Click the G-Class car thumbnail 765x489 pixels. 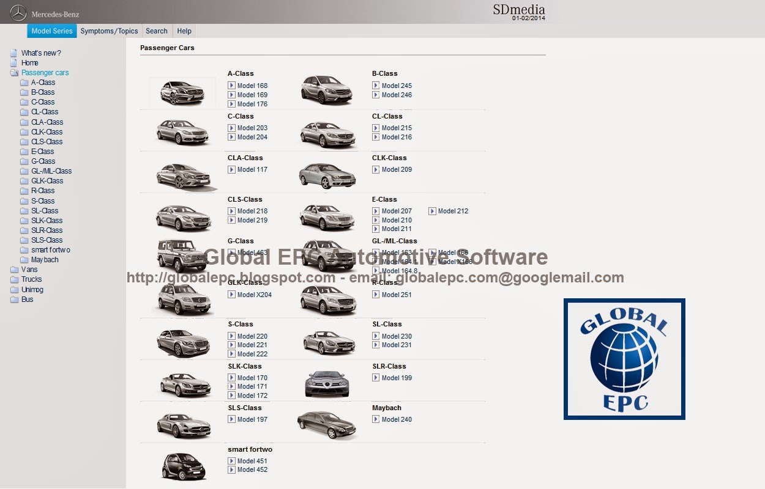pos(182,255)
